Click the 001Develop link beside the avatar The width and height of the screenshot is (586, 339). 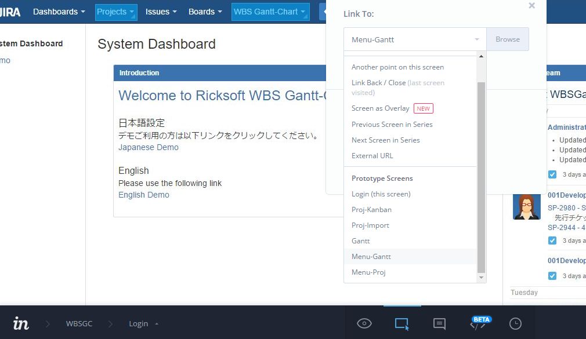(x=567, y=195)
